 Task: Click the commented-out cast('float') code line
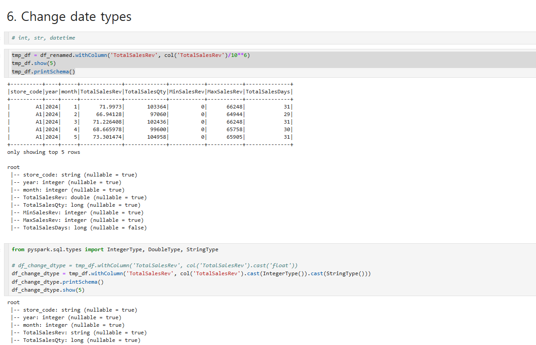pos(155,265)
